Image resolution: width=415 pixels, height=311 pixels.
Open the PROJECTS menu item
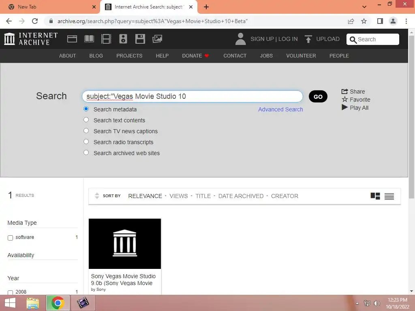129,56
